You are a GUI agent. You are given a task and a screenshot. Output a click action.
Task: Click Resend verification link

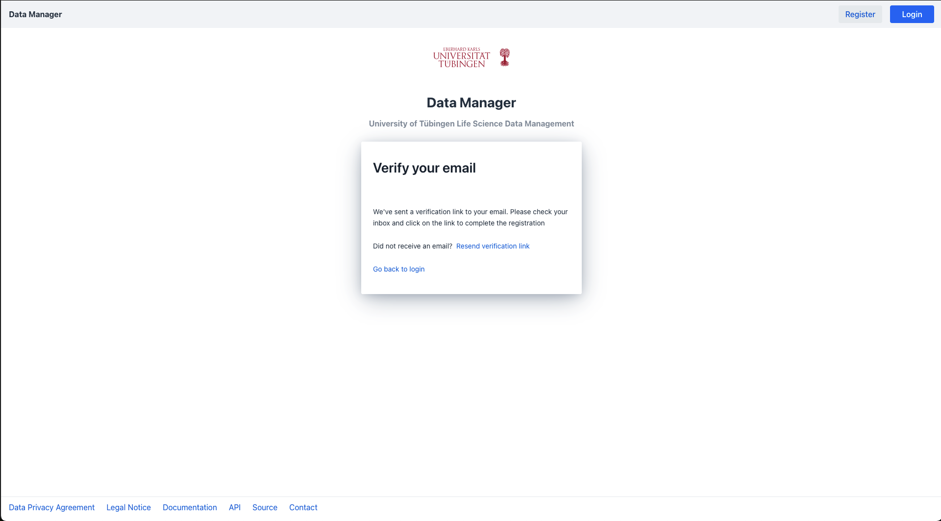(493, 246)
